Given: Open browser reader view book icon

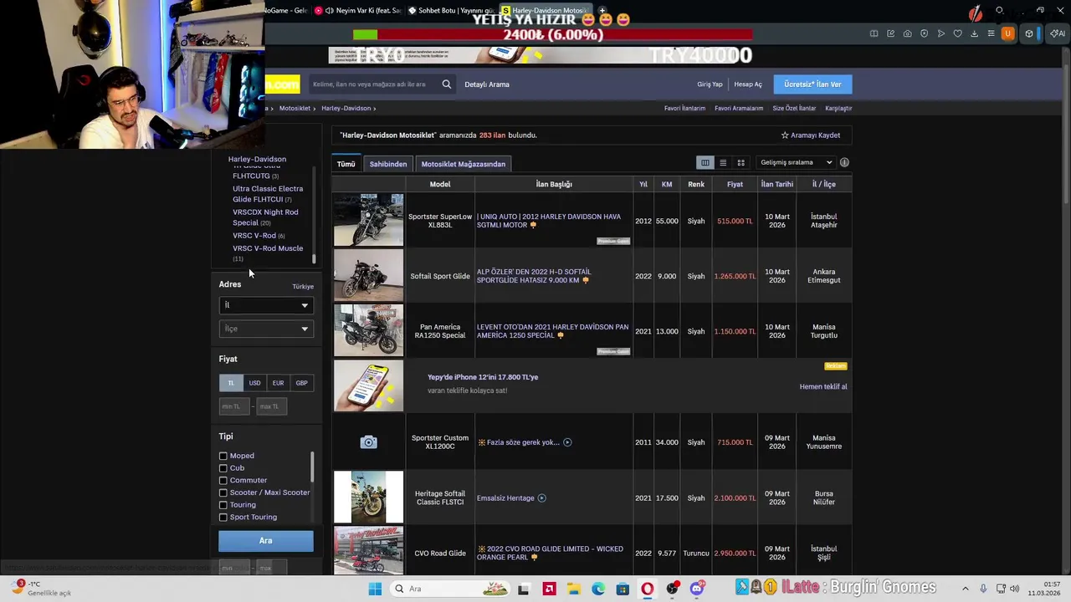Looking at the screenshot, I should point(874,33).
